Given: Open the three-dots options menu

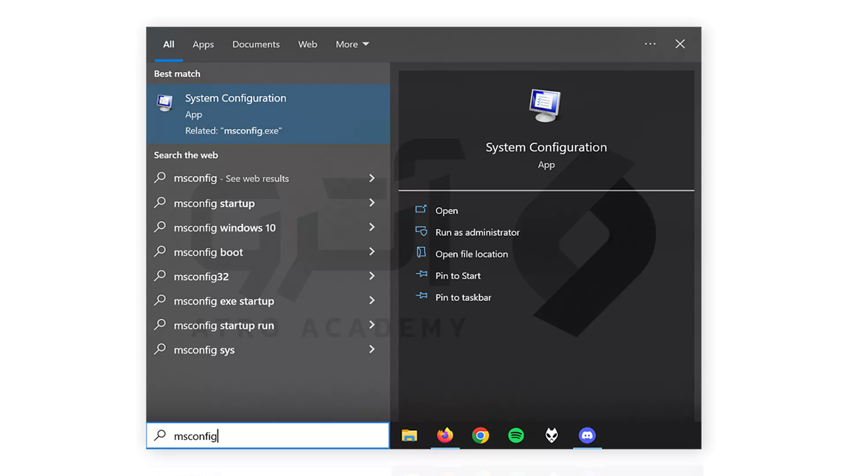Looking at the screenshot, I should (x=650, y=44).
